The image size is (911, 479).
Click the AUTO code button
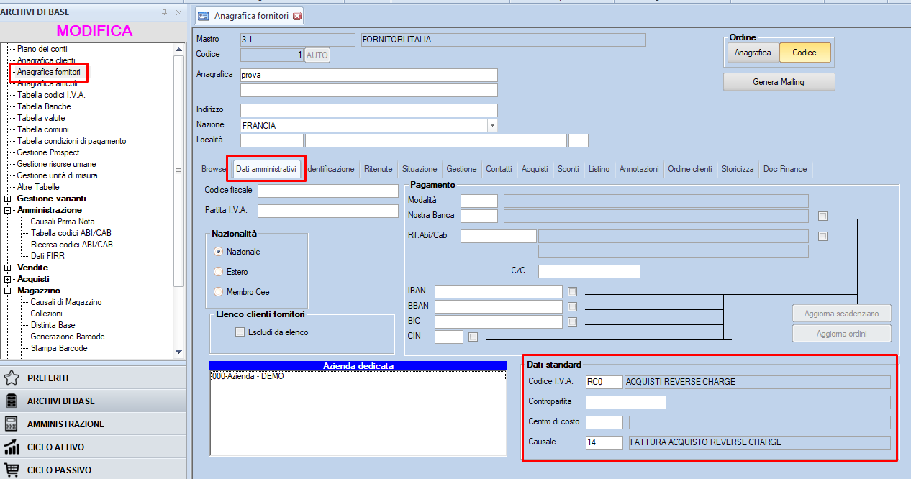click(317, 55)
